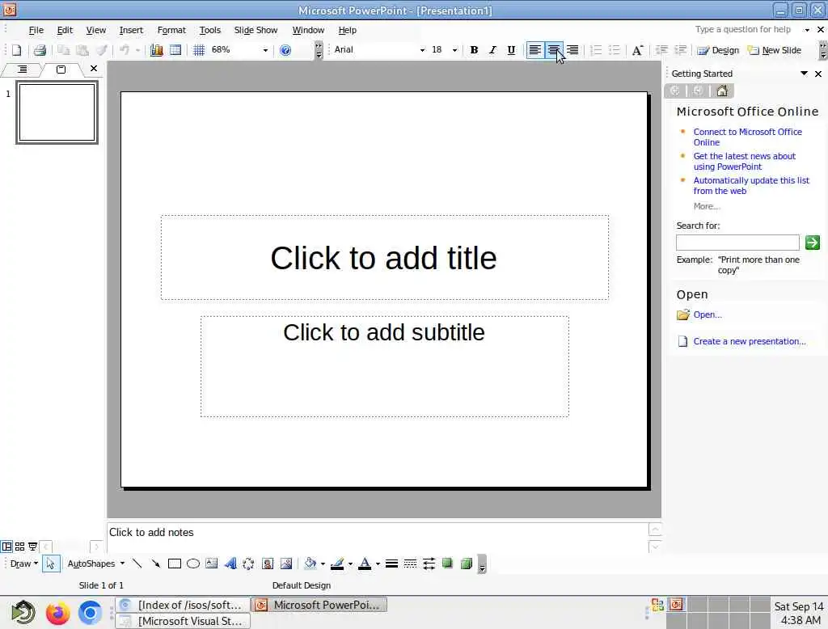Open the Slide Design pane
Viewport: 828px width, 629px height.
pos(718,50)
